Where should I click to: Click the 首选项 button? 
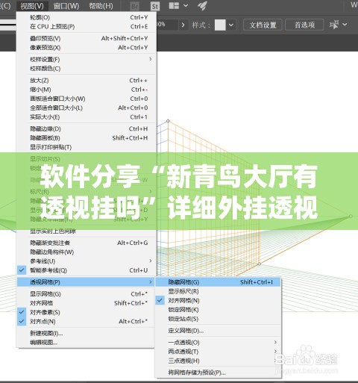304,25
